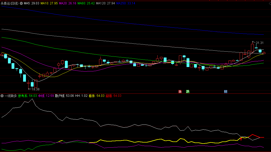Click the 18.38 low price label

click(36, 89)
